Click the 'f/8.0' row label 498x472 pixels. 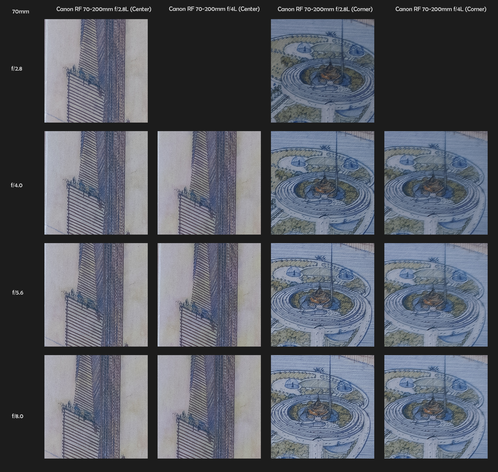coord(18,416)
